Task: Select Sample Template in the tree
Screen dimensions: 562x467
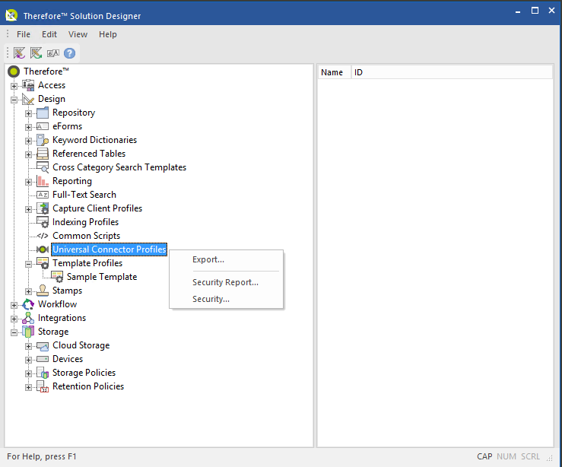Action: (101, 277)
